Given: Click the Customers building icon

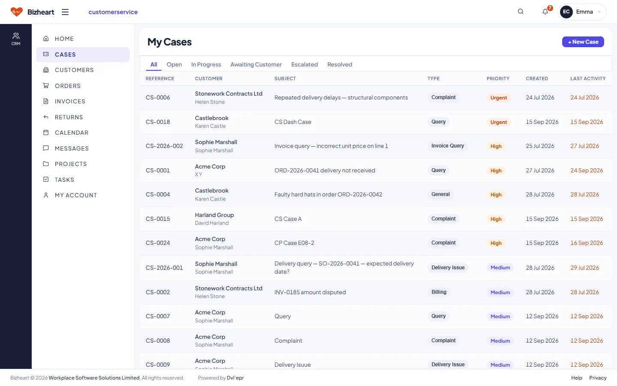Looking at the screenshot, I should pyautogui.click(x=46, y=70).
